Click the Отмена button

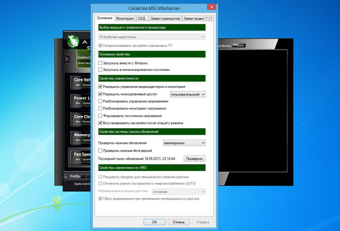[178, 222]
